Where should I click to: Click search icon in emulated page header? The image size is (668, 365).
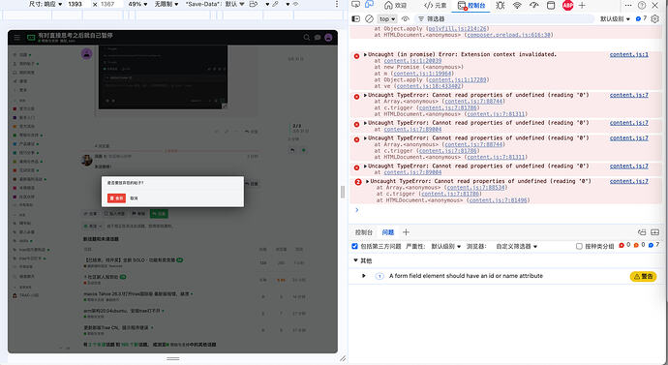[x=306, y=38]
